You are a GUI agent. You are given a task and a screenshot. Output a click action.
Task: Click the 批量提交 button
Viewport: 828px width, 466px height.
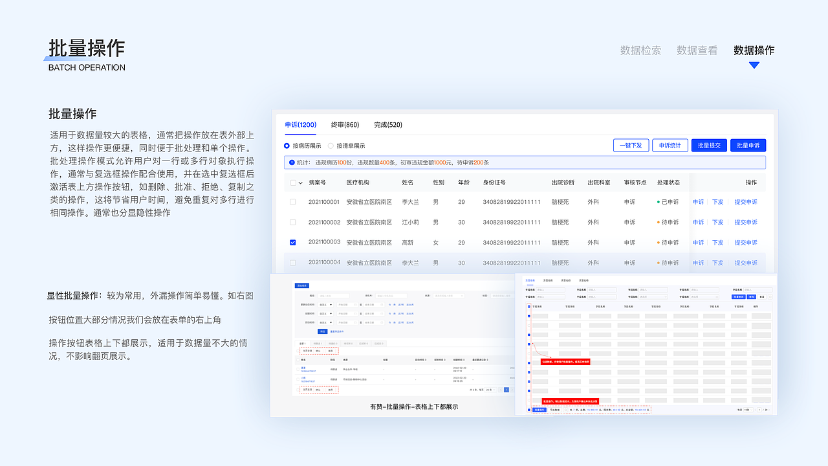pyautogui.click(x=708, y=145)
